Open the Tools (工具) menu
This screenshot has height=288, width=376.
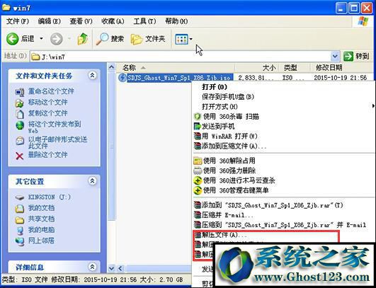[144, 21]
